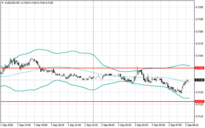This screenshot has width=205, height=128.
Task: Click the 1 Sep 2026 time label
Action: [x=7, y=125]
